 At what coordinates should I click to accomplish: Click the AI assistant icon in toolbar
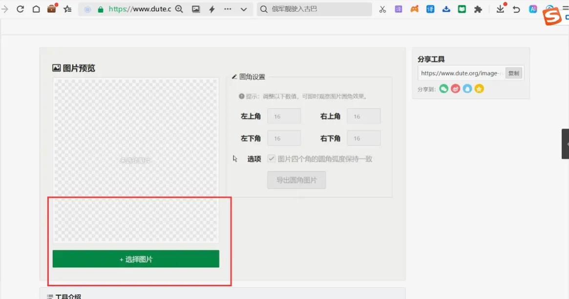(x=532, y=9)
